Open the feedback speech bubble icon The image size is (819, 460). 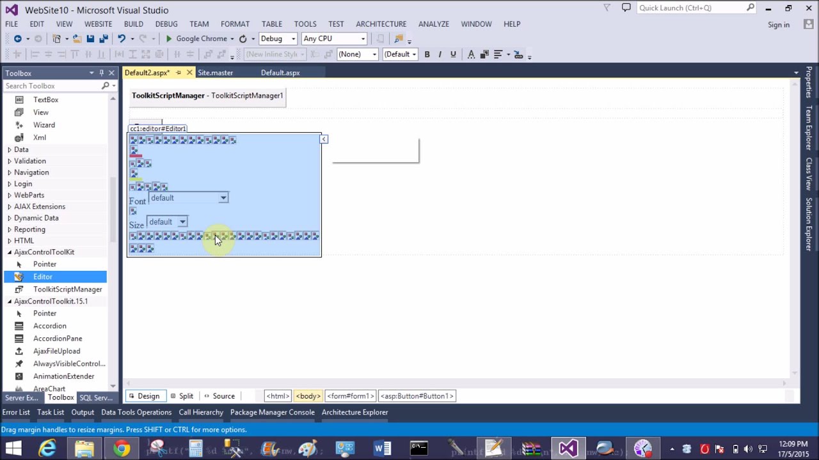(626, 8)
